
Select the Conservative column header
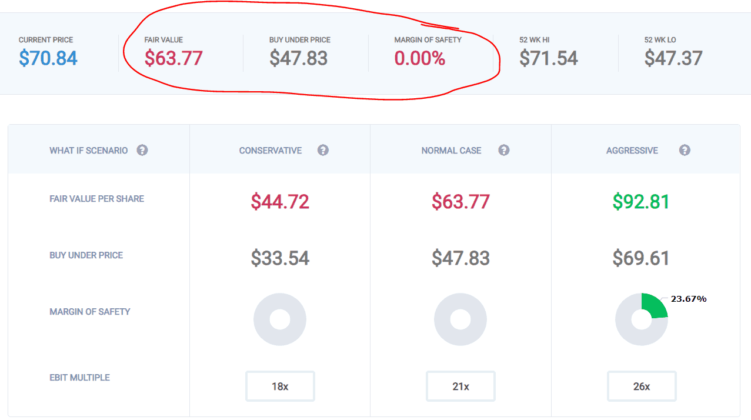[271, 151]
